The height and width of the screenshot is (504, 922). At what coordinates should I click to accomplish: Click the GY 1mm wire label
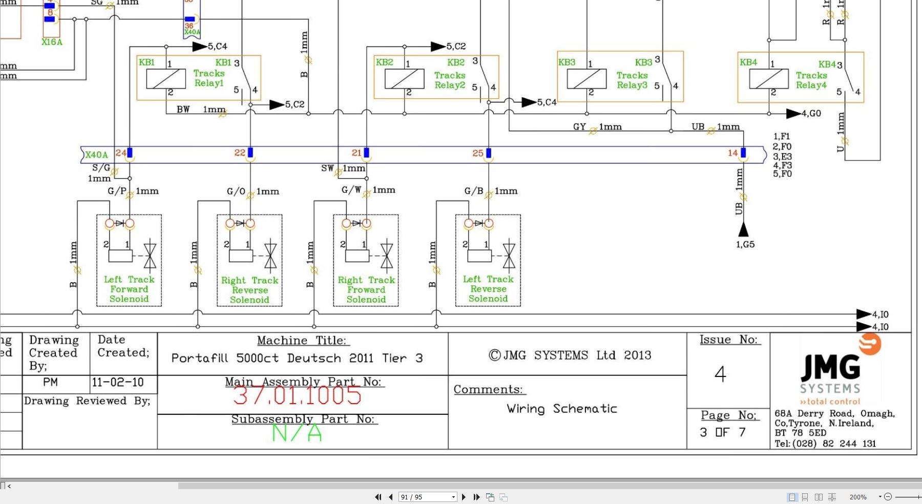(597, 127)
